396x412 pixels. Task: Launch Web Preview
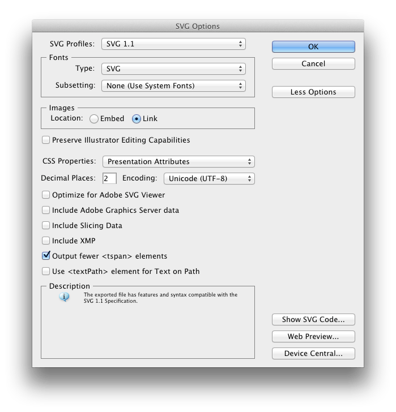pos(313,336)
